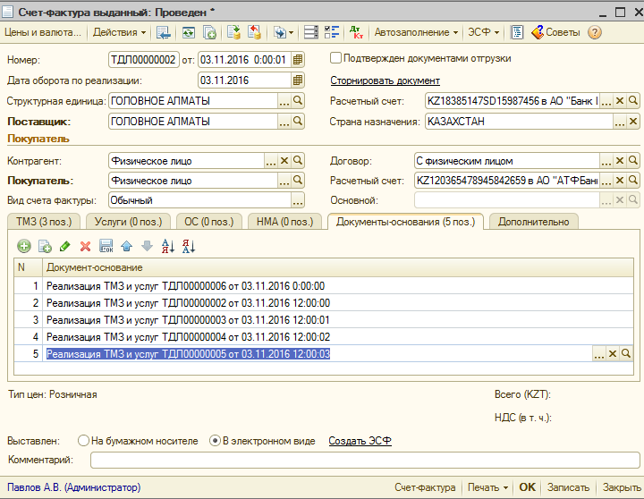This screenshot has height=499, width=644.
Task: Click the Номер field ТДЛ00000002
Action: point(144,60)
